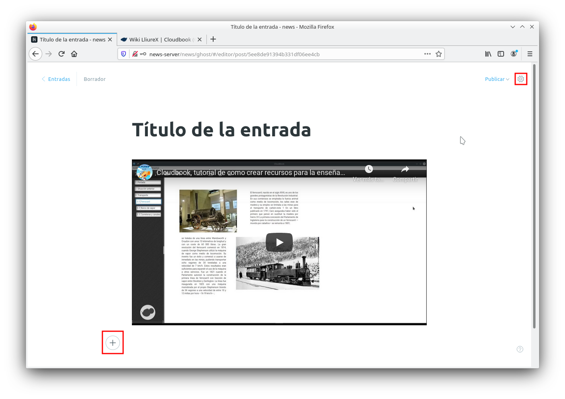Open post settings gear icon
Screen dimensions: 565x399
(x=520, y=79)
